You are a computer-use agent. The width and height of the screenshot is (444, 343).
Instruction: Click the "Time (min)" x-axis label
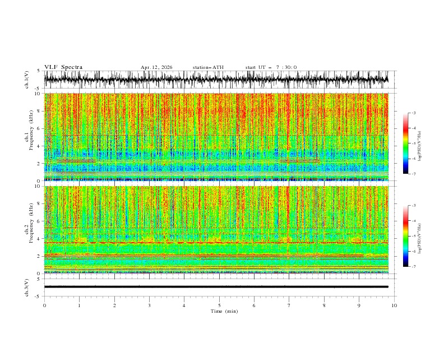coord(224,311)
